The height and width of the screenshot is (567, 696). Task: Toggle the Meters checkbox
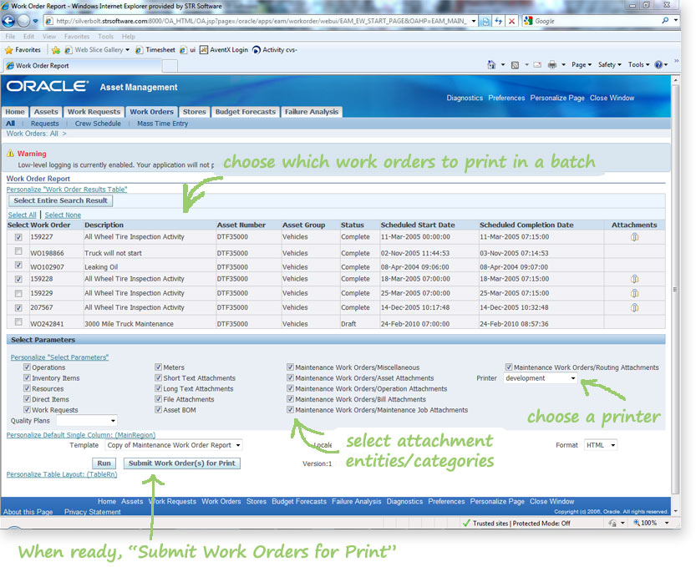pyautogui.click(x=159, y=367)
